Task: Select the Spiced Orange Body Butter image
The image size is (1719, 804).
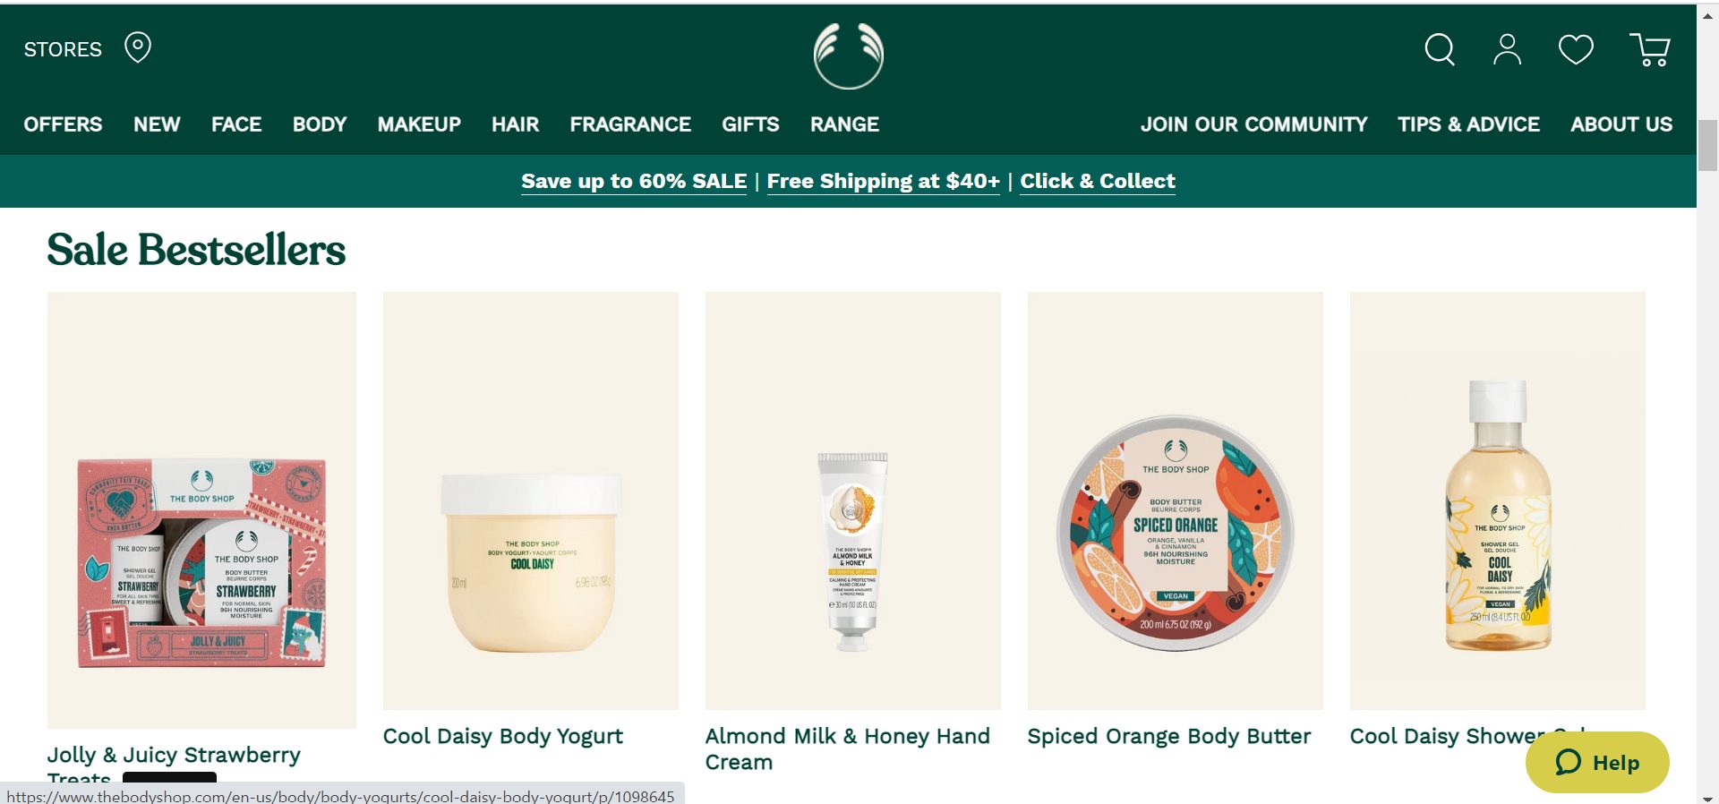Action: point(1176,500)
